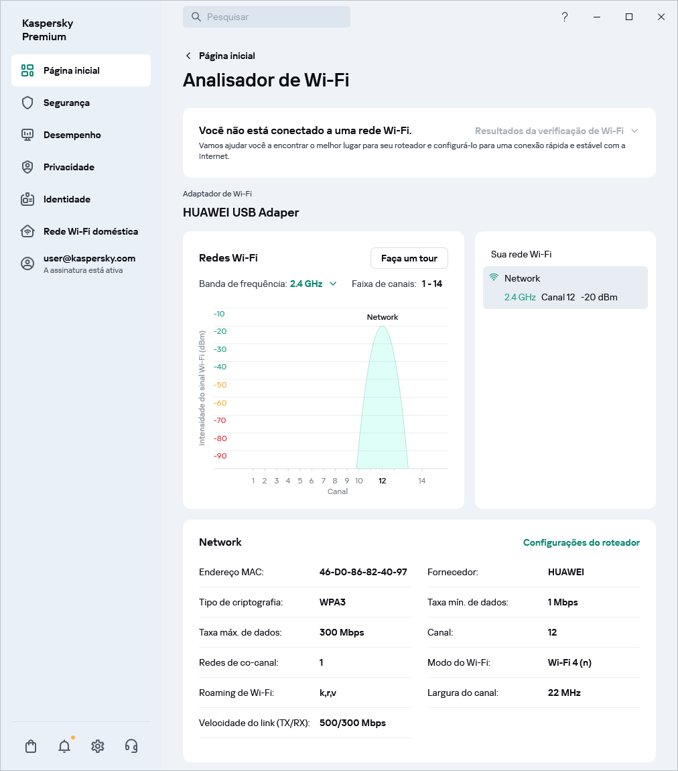Click the notifications bell icon
Image resolution: width=678 pixels, height=771 pixels.
tap(64, 746)
